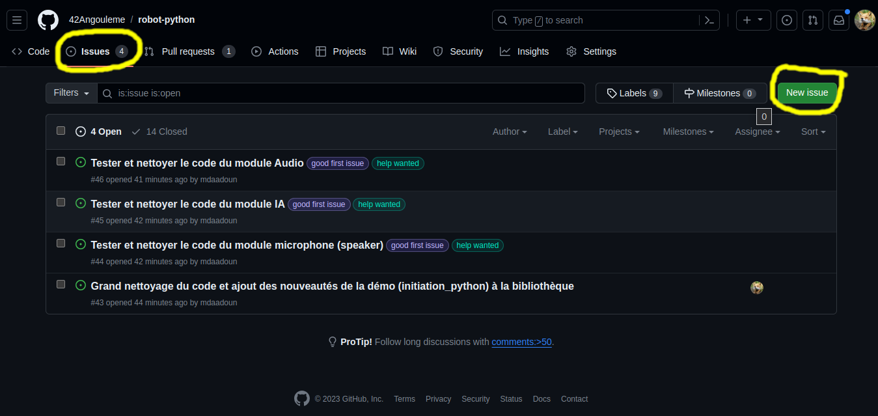Open the hamburger navigation menu

17,20
